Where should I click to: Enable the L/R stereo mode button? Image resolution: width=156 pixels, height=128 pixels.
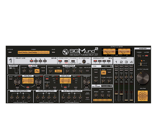60,61
